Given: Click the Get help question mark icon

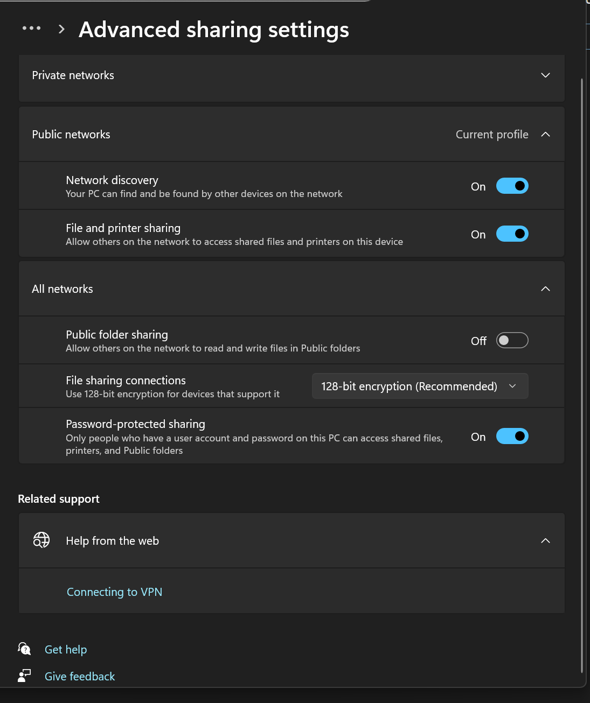Looking at the screenshot, I should [x=24, y=649].
